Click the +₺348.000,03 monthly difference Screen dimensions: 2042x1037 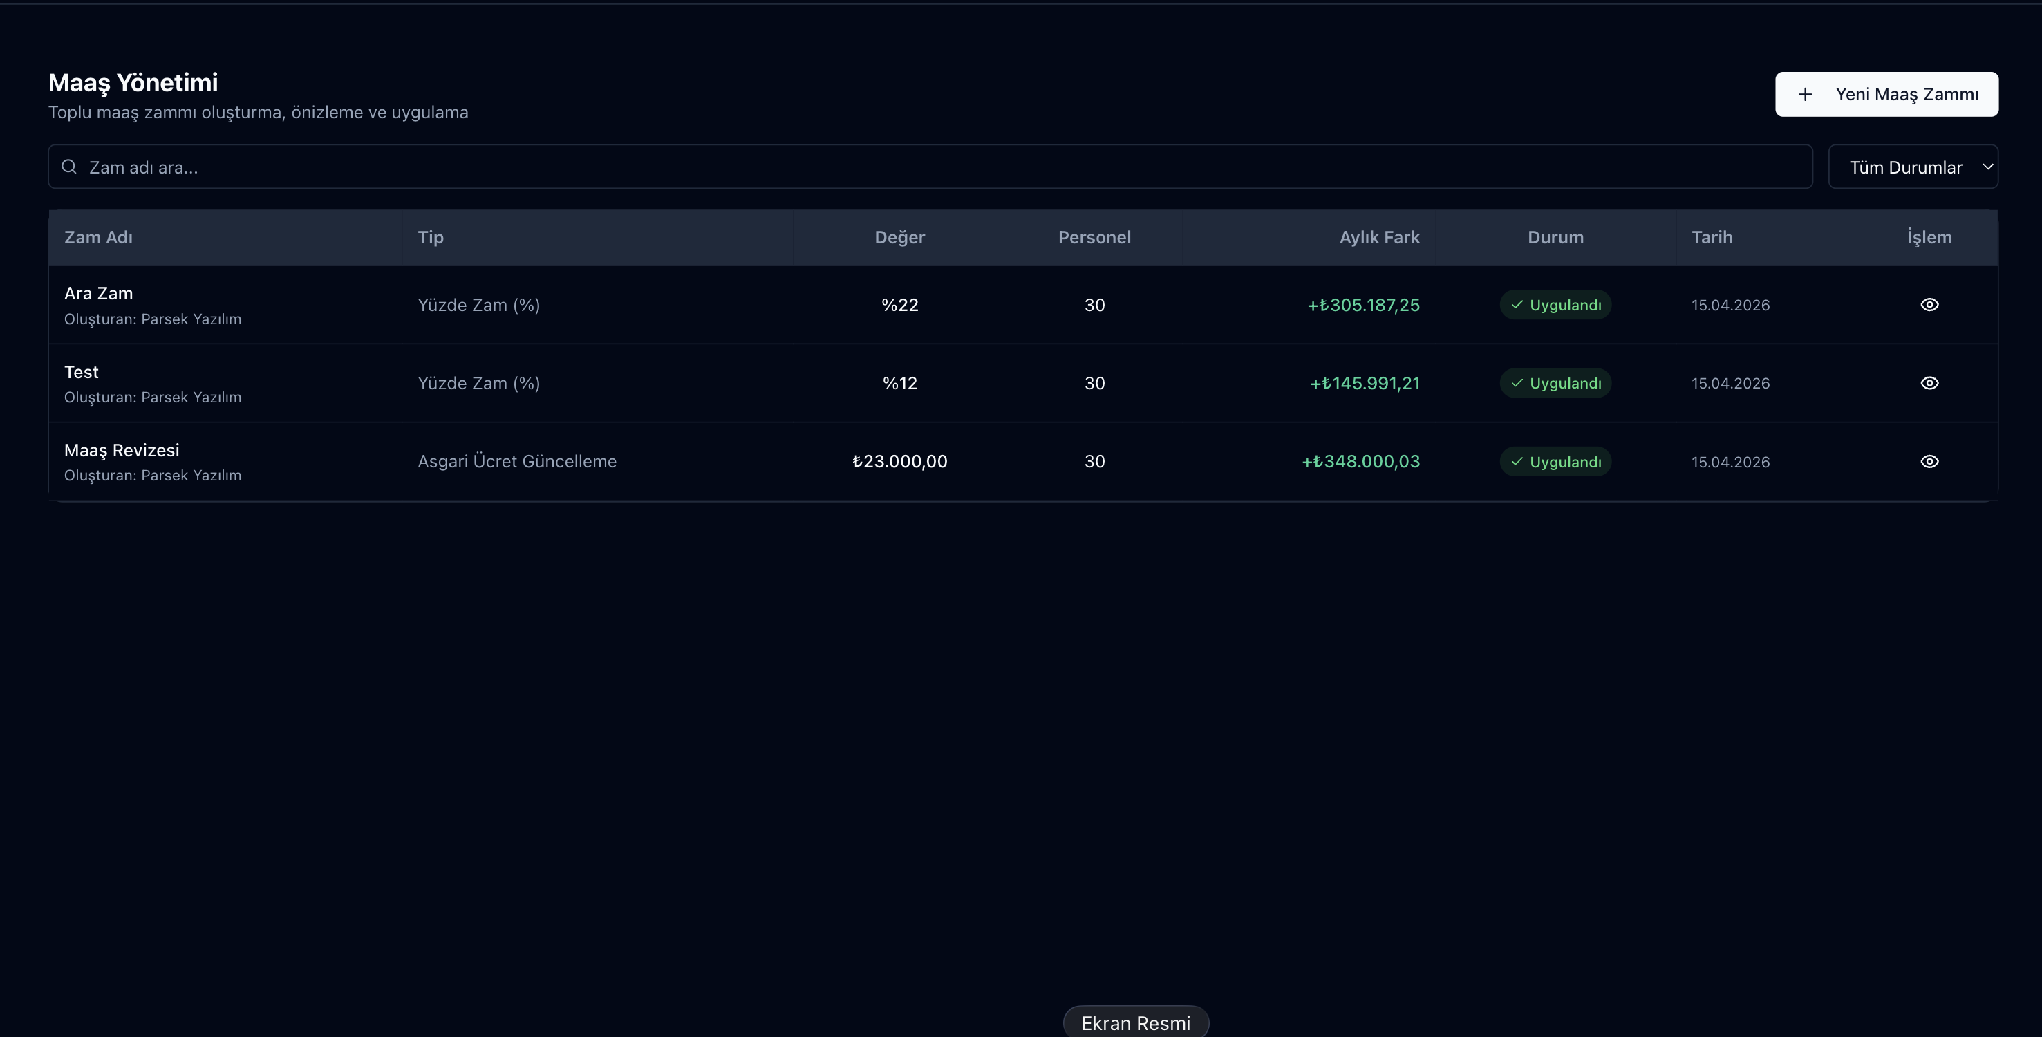[1360, 461]
